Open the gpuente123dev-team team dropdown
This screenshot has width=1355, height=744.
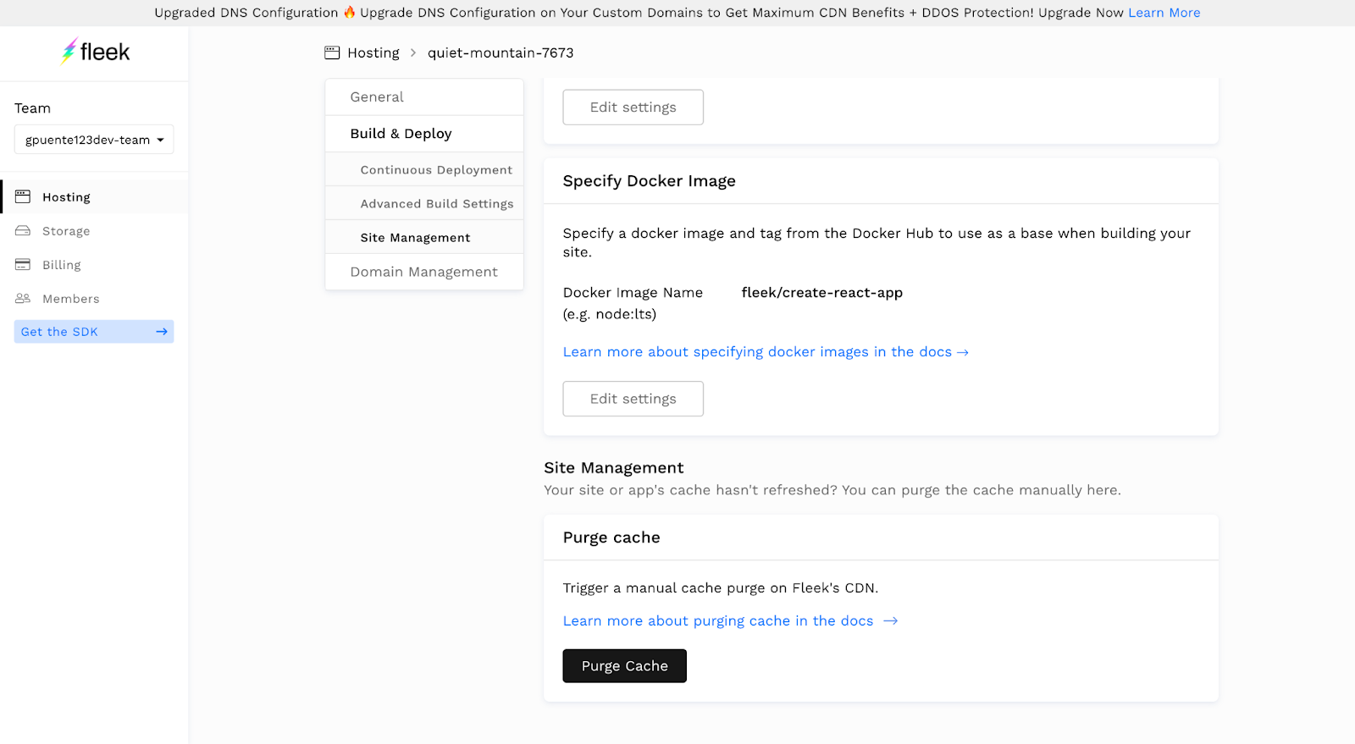[x=94, y=140]
